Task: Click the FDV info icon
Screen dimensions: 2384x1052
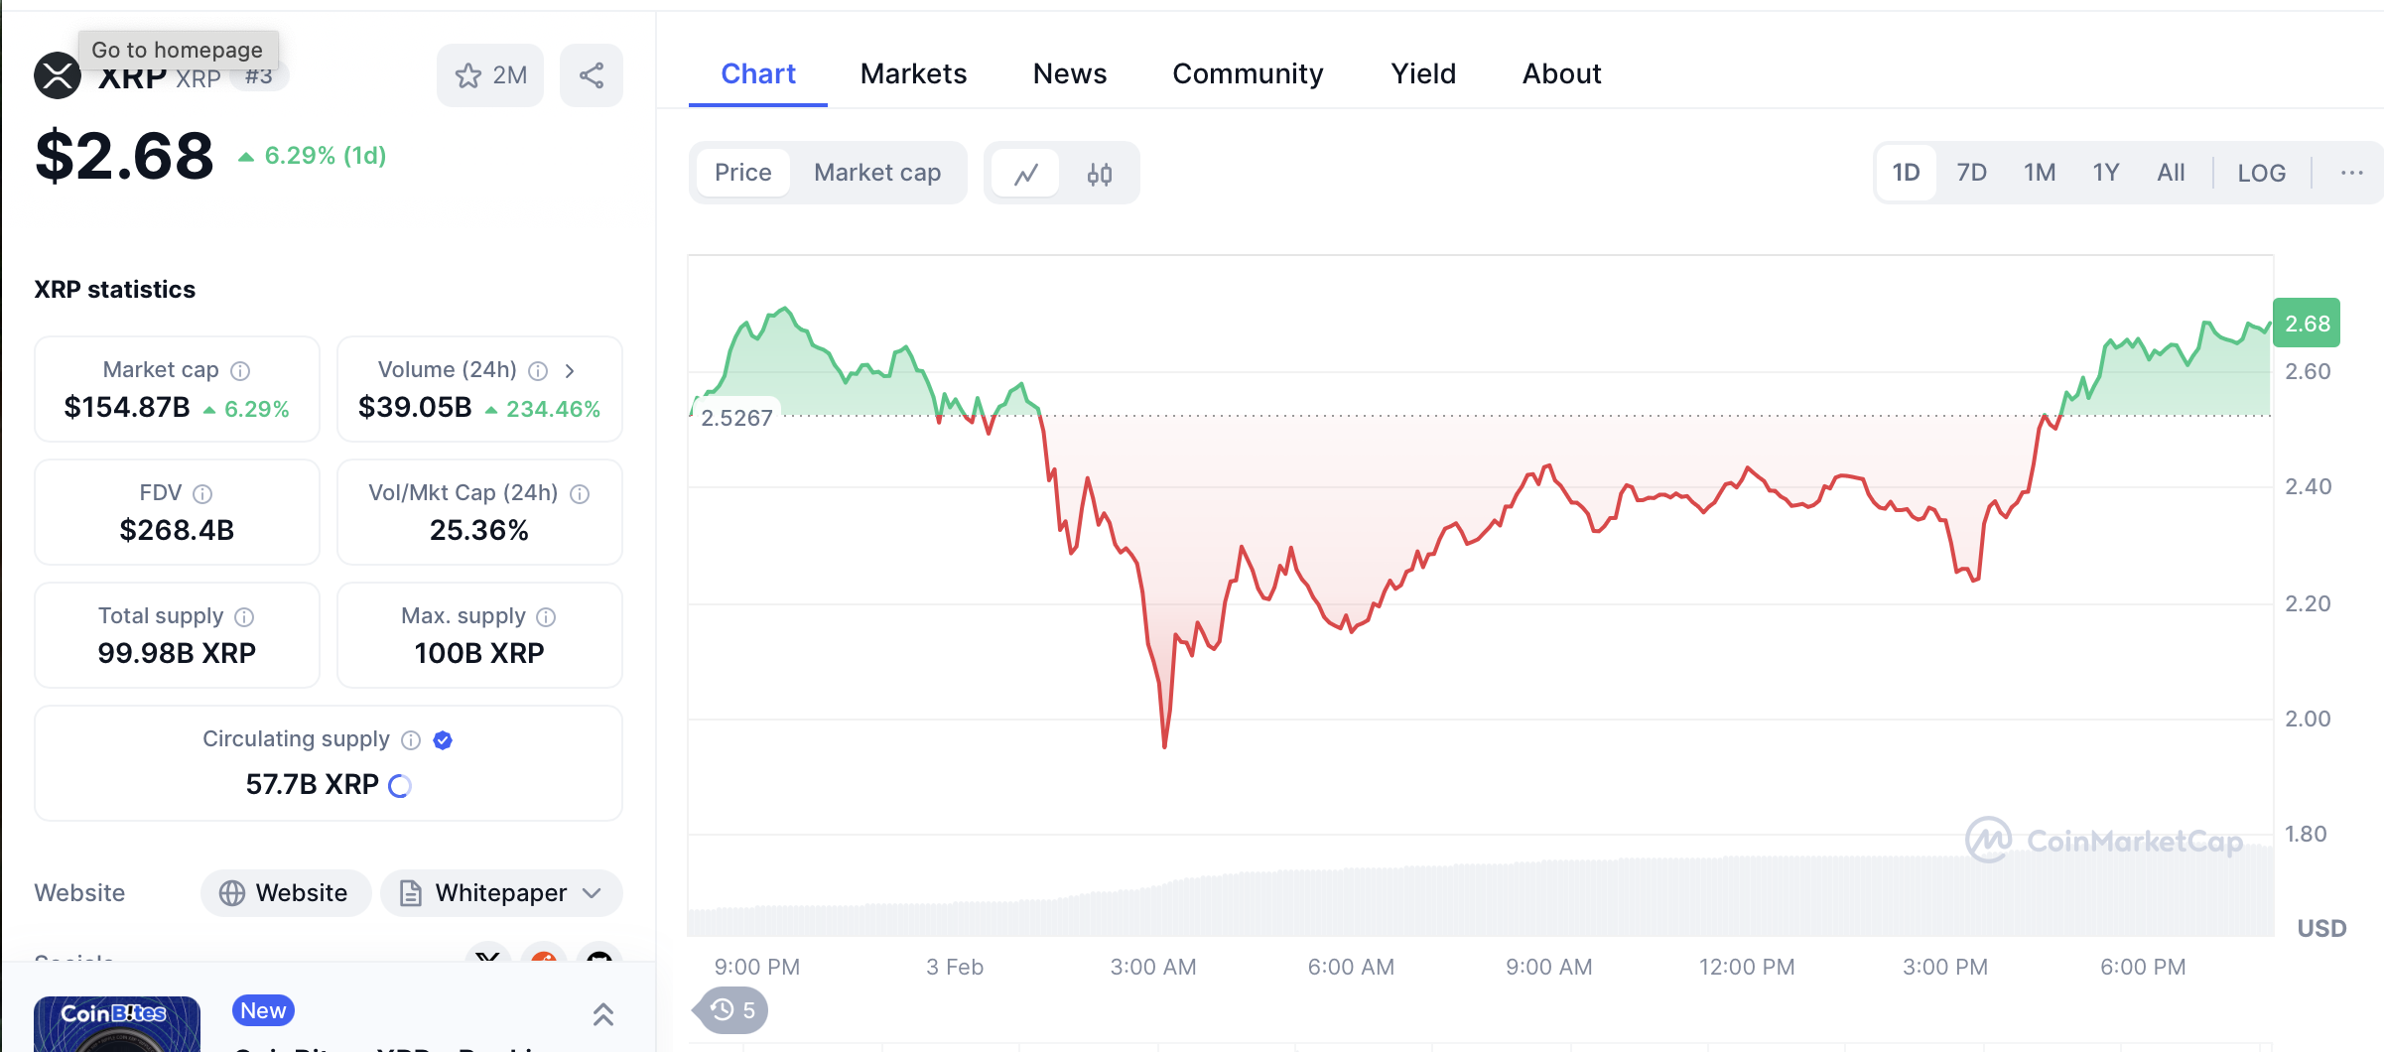Action: click(202, 494)
